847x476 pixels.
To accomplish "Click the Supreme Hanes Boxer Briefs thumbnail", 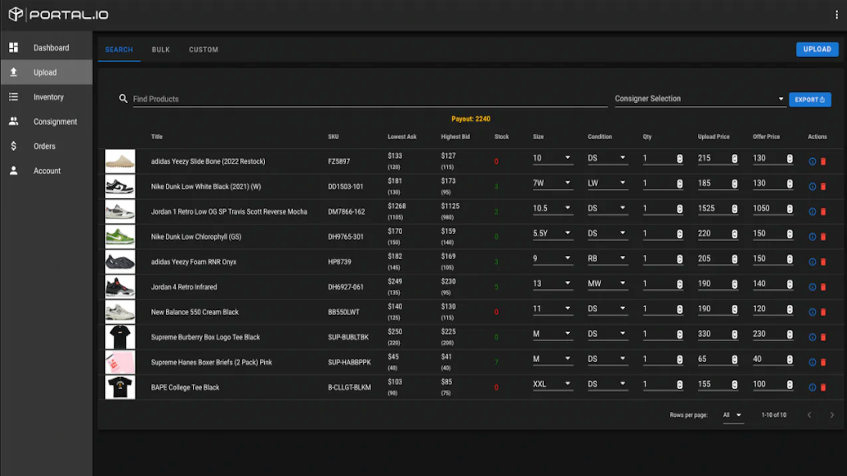I will (120, 362).
